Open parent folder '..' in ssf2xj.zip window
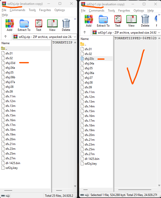161x198 pixels. tap(4, 48)
